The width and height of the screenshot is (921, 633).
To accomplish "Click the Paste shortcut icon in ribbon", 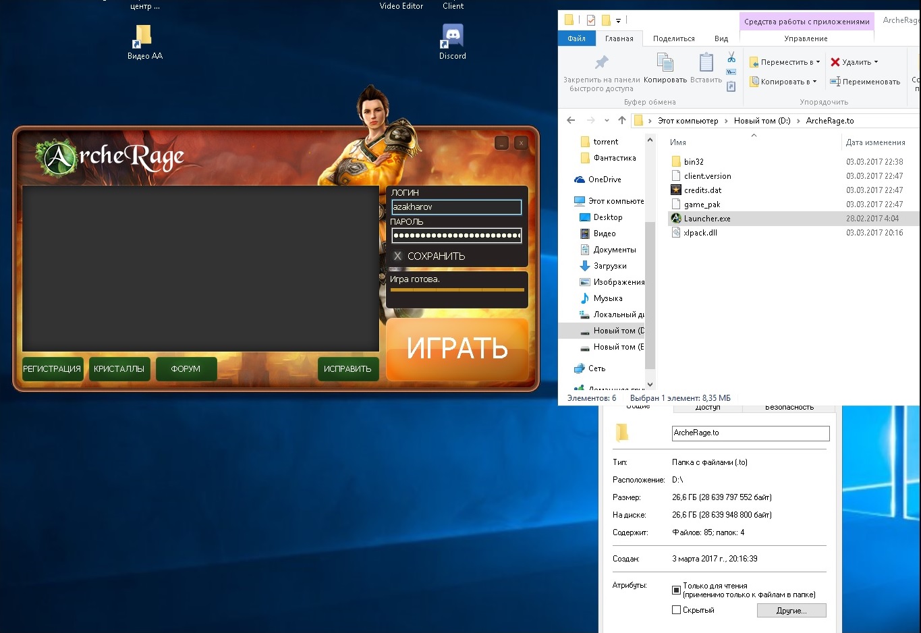I will point(731,86).
